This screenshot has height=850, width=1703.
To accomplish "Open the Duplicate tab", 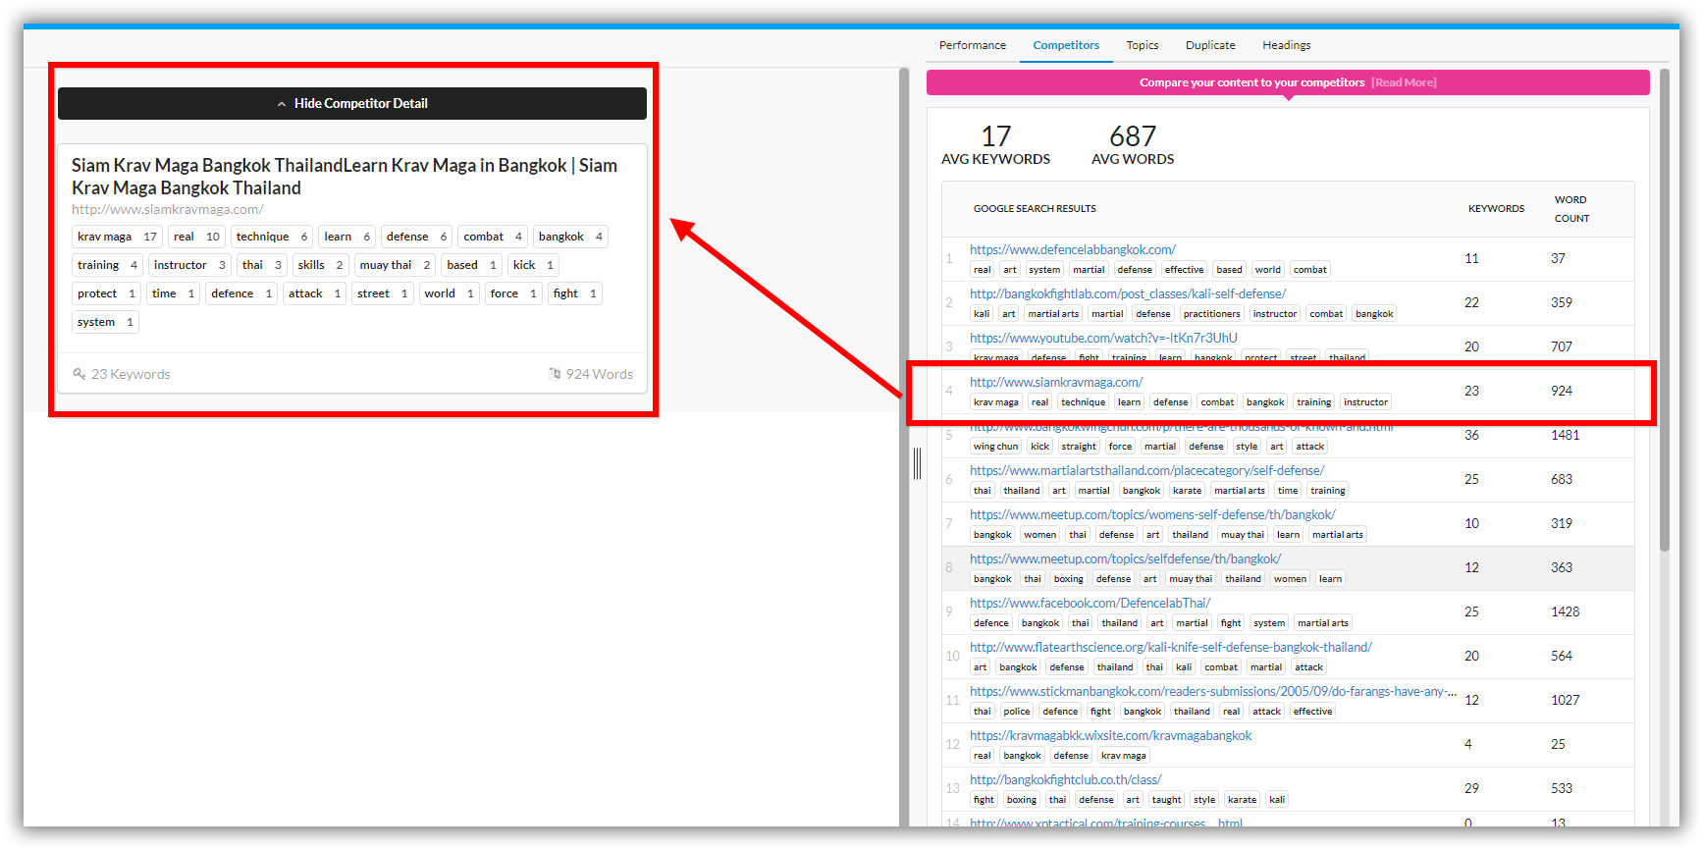I will [1210, 45].
